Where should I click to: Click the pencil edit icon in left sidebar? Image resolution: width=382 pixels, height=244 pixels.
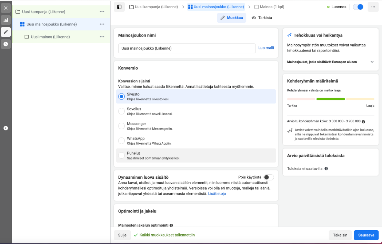[6, 32]
